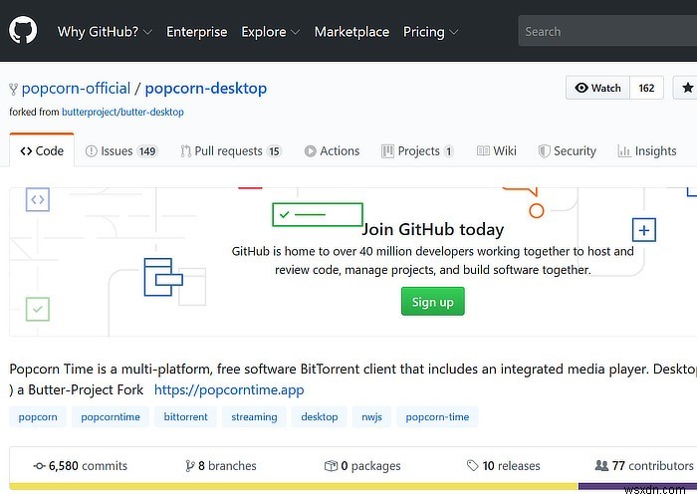Click the Watch button
Screen dimensions: 697x500
(597, 88)
